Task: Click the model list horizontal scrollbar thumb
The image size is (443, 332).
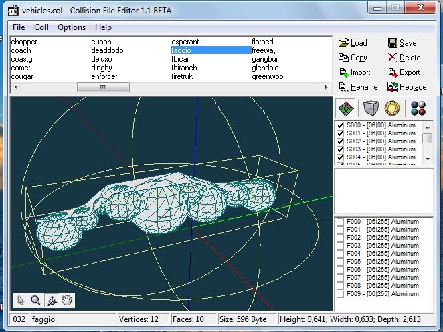Action: [104, 87]
